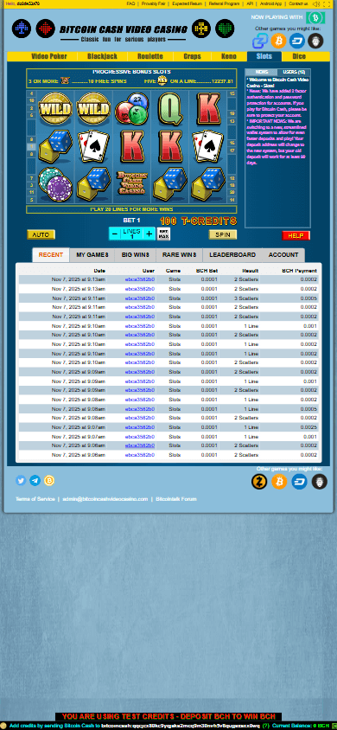The width and height of the screenshot is (337, 730).
Task: Click the first WILD symbol on reels
Action: tap(54, 108)
